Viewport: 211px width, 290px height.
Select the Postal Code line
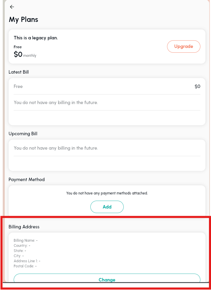(x=25, y=266)
